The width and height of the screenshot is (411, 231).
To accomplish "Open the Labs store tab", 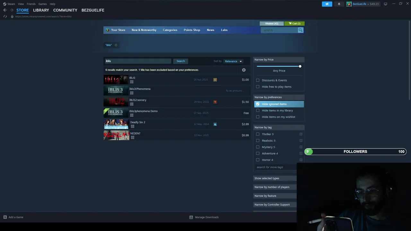I will point(224,30).
